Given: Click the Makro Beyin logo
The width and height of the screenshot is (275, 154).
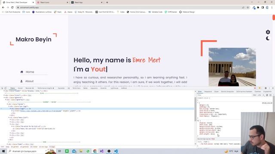Looking at the screenshot, I should [34, 39].
